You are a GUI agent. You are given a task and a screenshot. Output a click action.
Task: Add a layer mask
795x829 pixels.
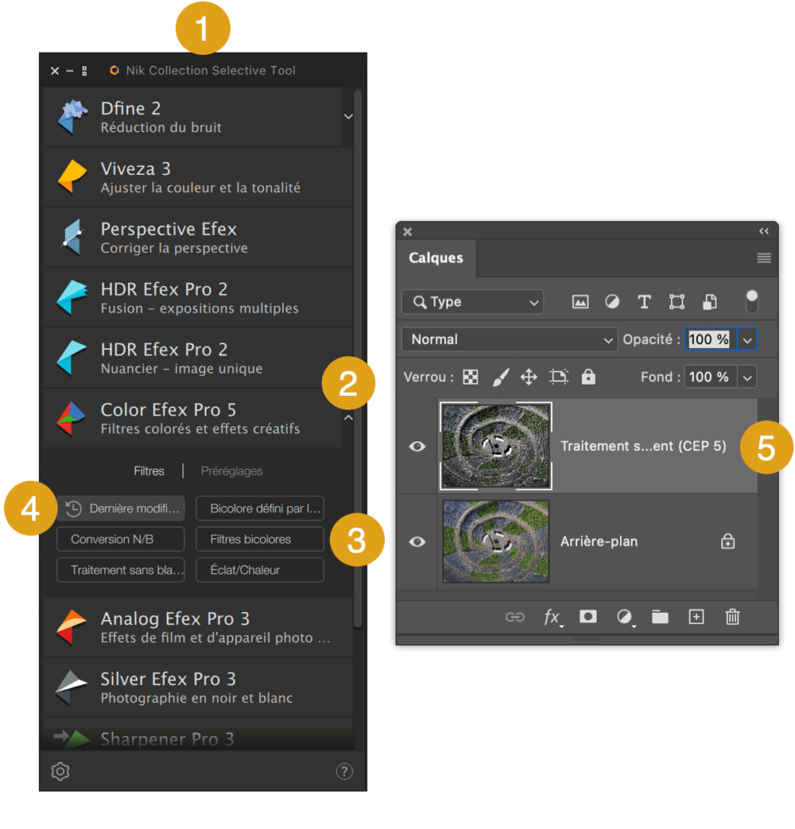(x=588, y=616)
